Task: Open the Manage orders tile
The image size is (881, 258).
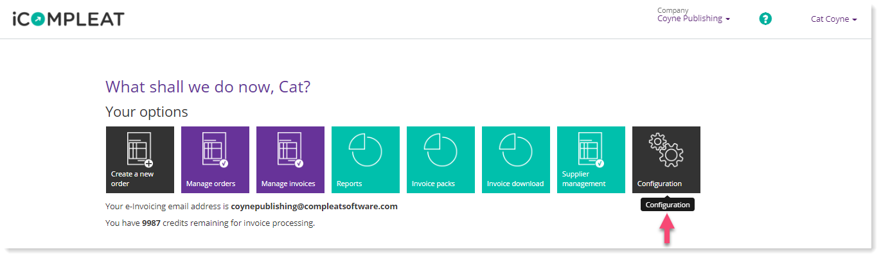Action: [x=215, y=160]
